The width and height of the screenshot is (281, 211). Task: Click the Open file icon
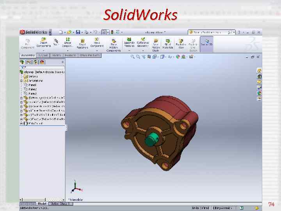click(69, 32)
